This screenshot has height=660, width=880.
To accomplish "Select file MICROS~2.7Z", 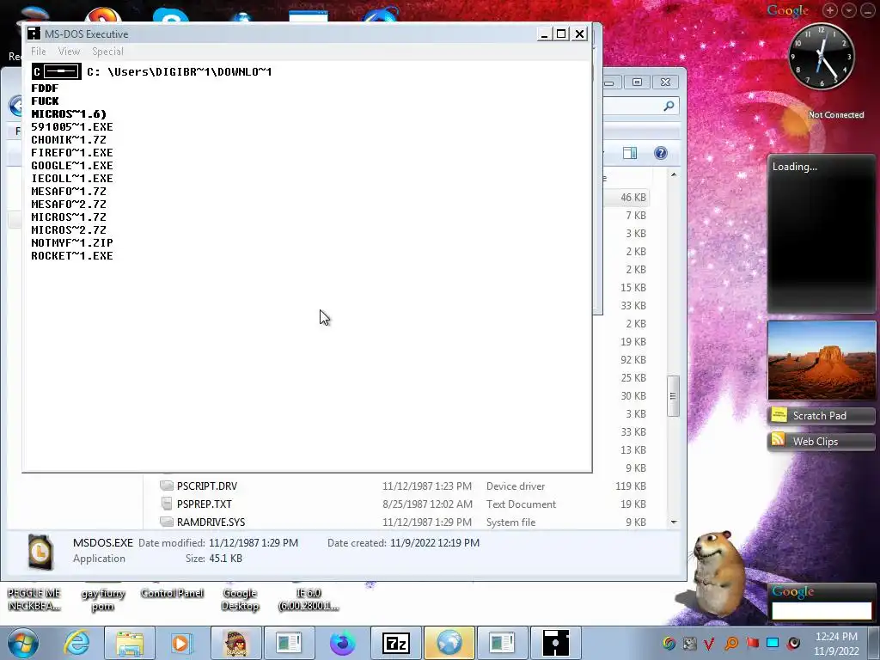I will 69,230.
